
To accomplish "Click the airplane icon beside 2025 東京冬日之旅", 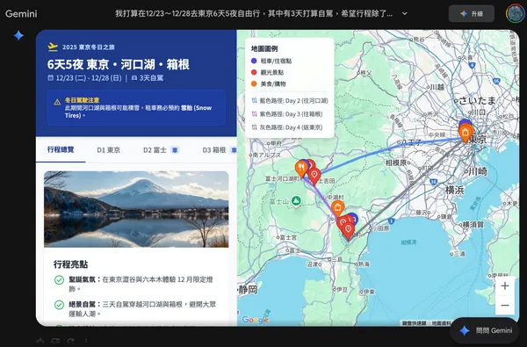I will (53, 47).
